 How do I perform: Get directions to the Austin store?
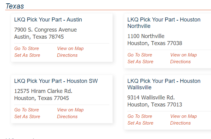point(67,55)
